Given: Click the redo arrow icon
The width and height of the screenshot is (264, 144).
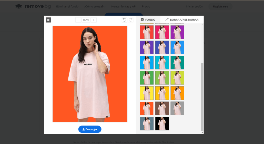Looking at the screenshot, I should point(130,20).
